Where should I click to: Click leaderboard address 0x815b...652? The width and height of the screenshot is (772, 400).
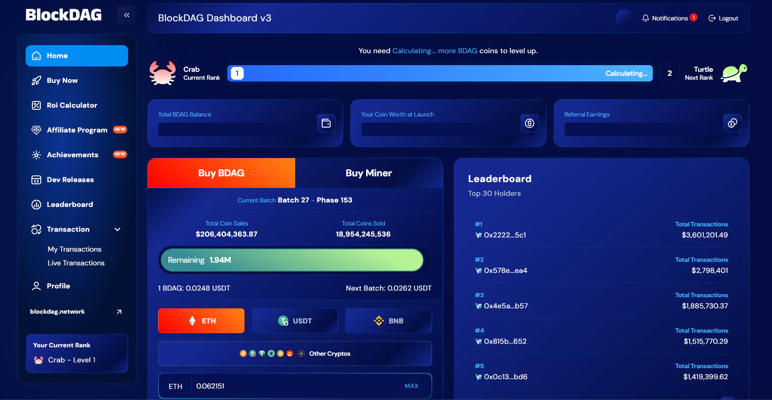click(x=505, y=342)
